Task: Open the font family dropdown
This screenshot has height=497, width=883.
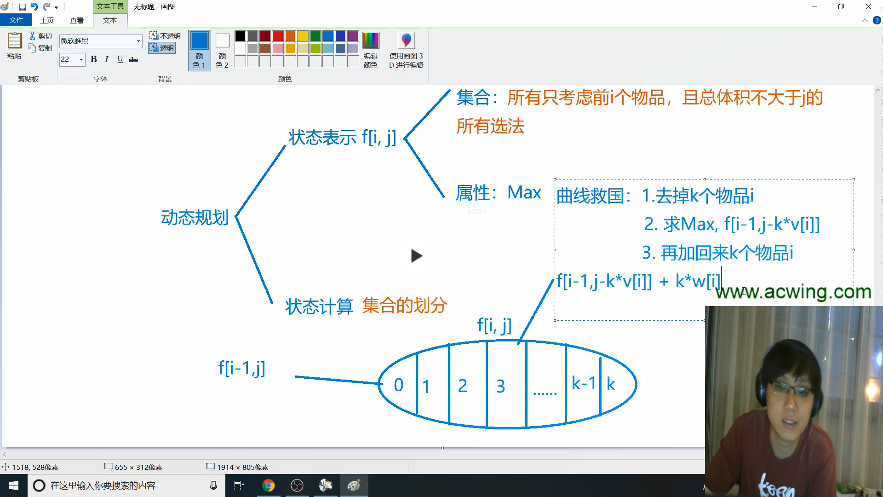Action: pyautogui.click(x=139, y=41)
